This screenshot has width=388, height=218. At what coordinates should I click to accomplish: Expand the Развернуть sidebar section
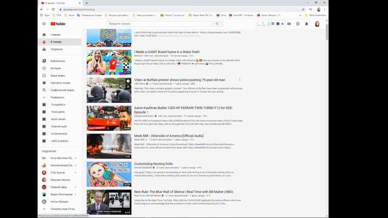pyautogui.click(x=59, y=97)
